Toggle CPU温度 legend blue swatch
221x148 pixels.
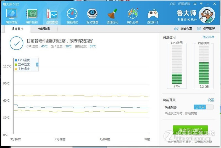click(x=16, y=60)
